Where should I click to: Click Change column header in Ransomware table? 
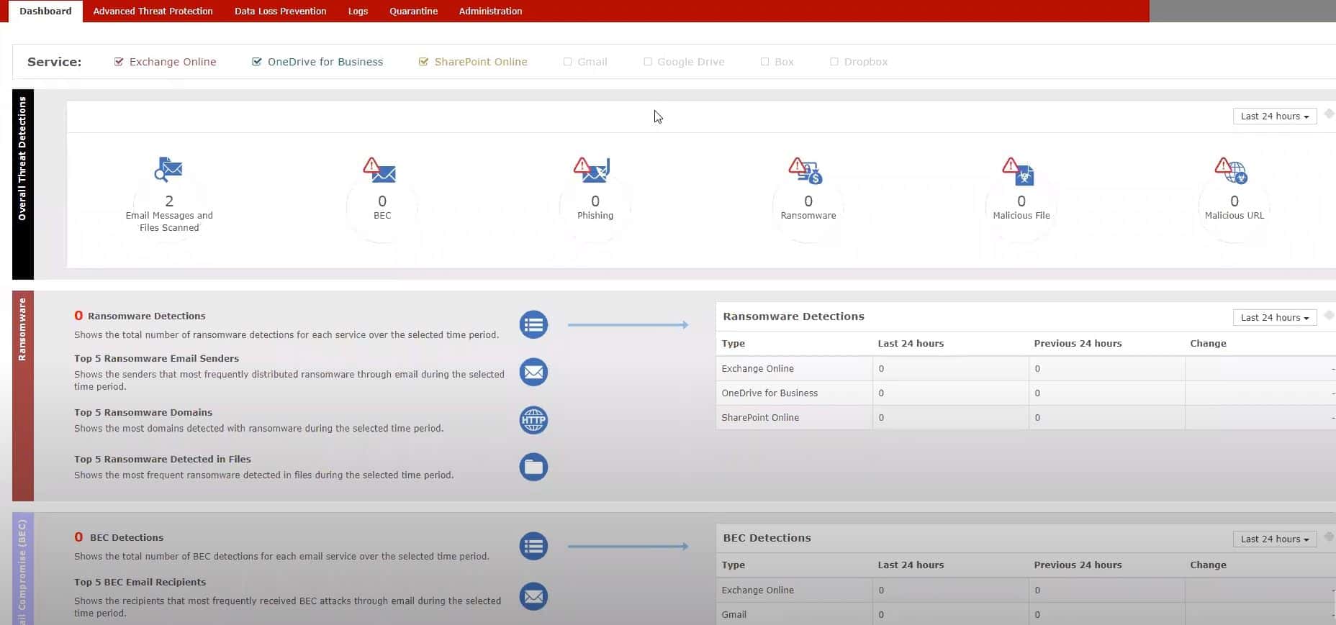tap(1208, 343)
